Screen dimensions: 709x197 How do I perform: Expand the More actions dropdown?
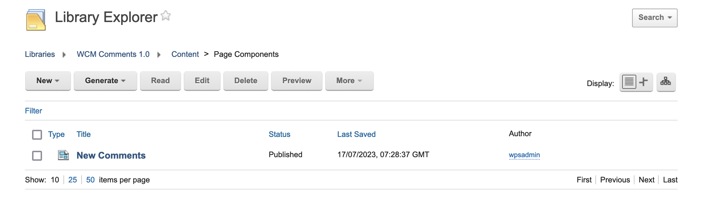[x=349, y=81]
